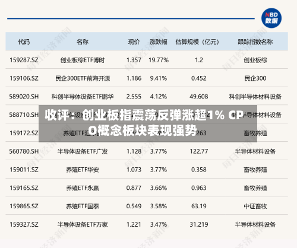This screenshot has height=248, width=297.
Task: Select the 代码 column header
Action: click(x=24, y=42)
